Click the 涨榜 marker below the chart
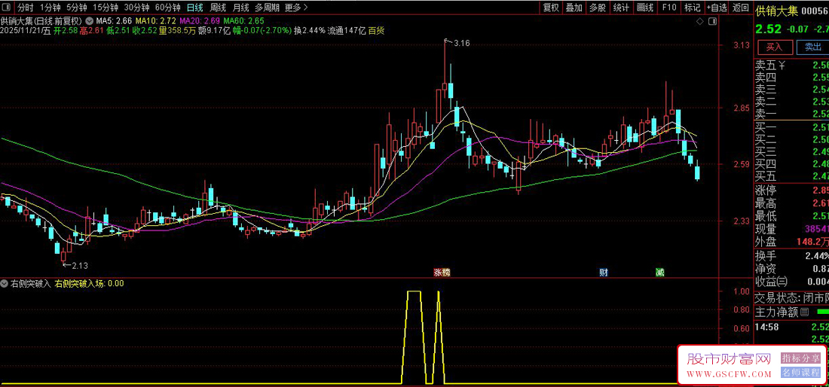The image size is (829, 387). click(x=442, y=272)
